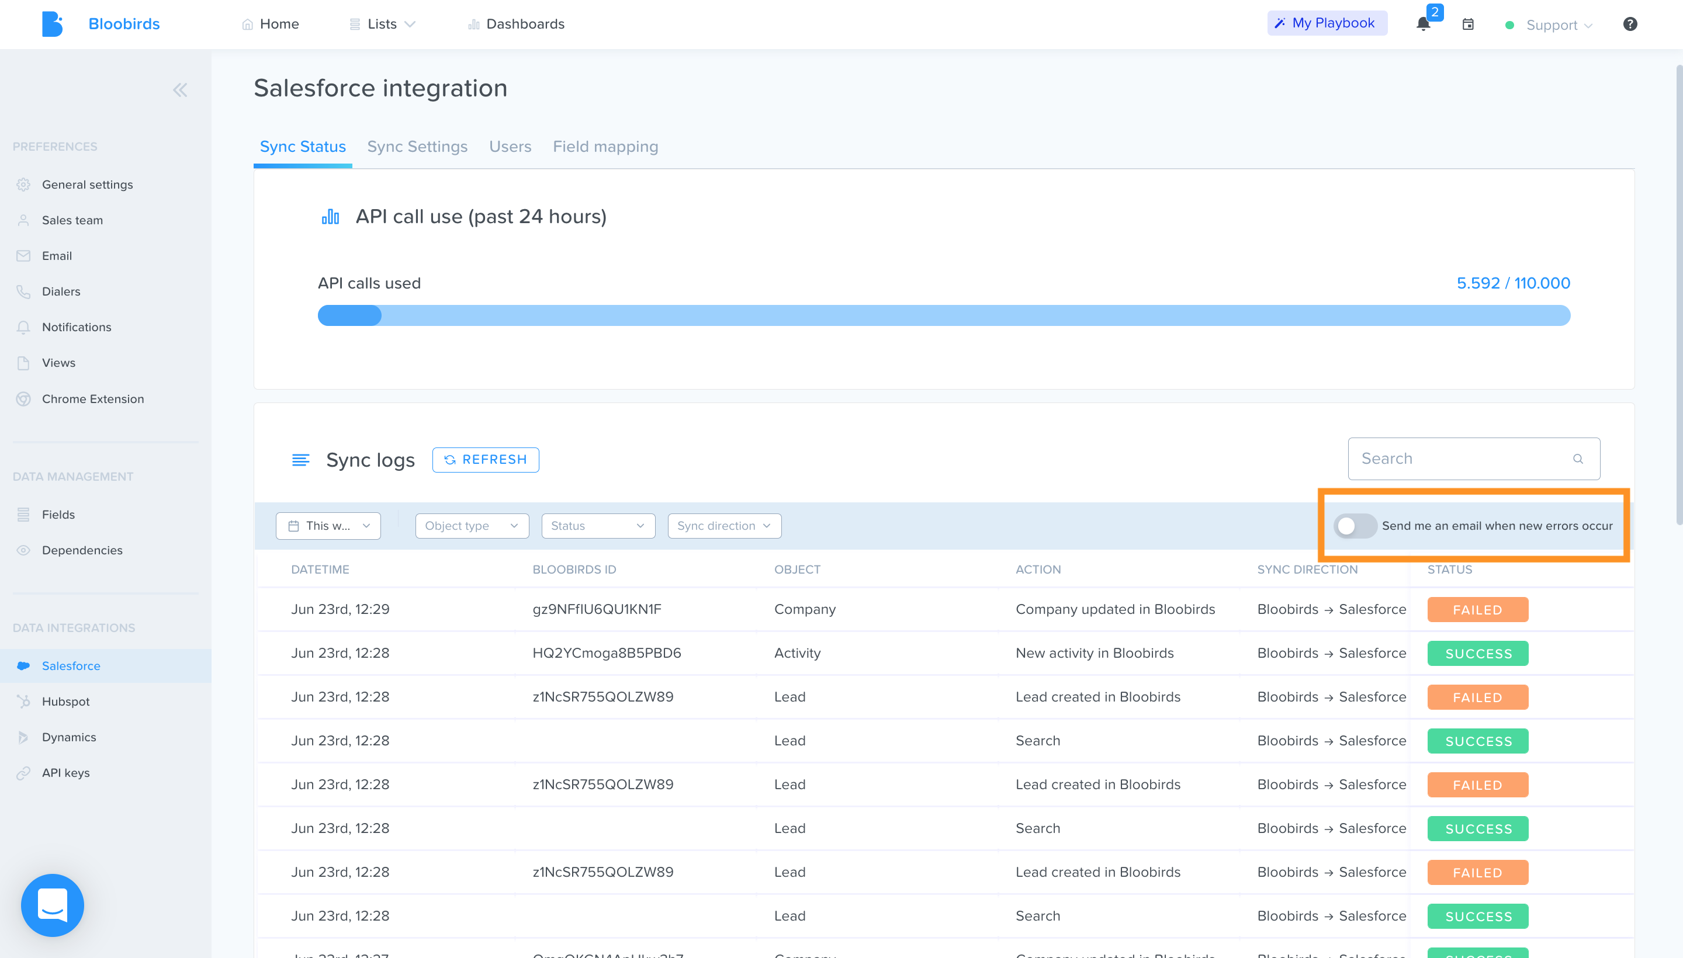Image resolution: width=1683 pixels, height=958 pixels.
Task: Click the Bloobirds logo icon
Action: coord(52,24)
